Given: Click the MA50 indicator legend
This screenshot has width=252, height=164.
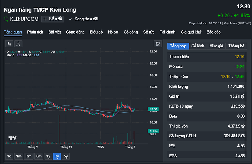Looking at the screenshot, I should (x=31, y=55).
